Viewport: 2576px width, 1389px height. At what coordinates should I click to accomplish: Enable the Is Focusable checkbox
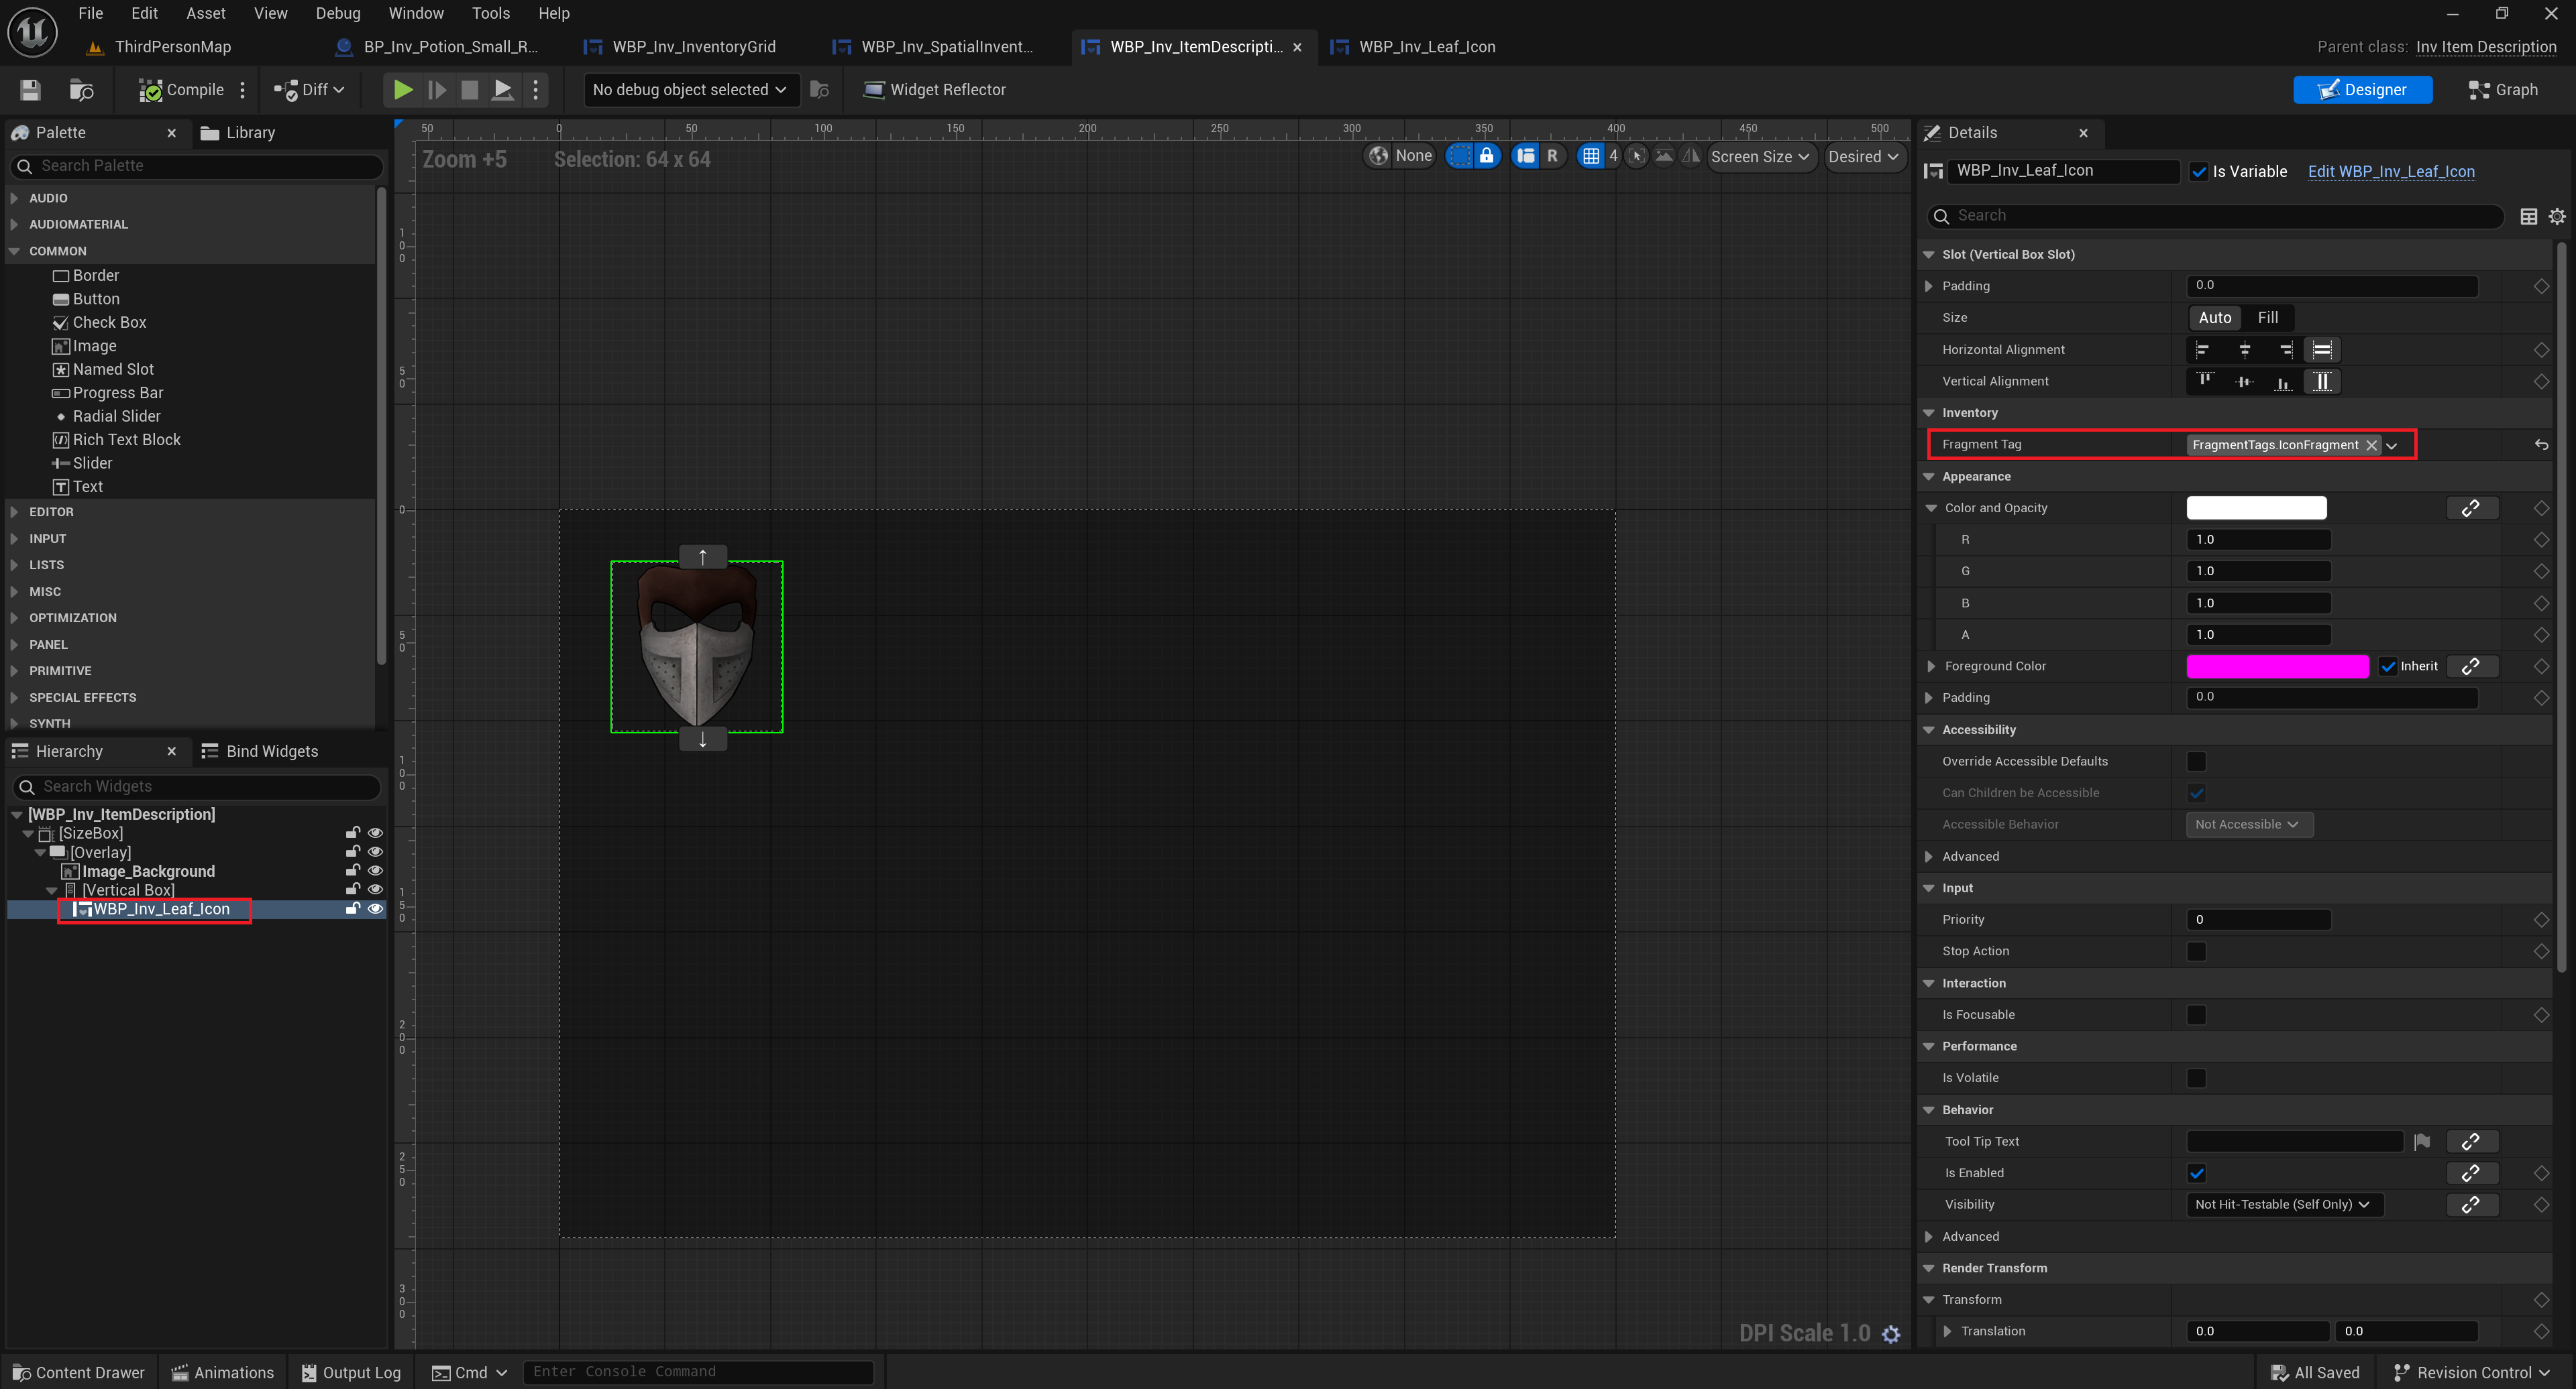2196,1014
